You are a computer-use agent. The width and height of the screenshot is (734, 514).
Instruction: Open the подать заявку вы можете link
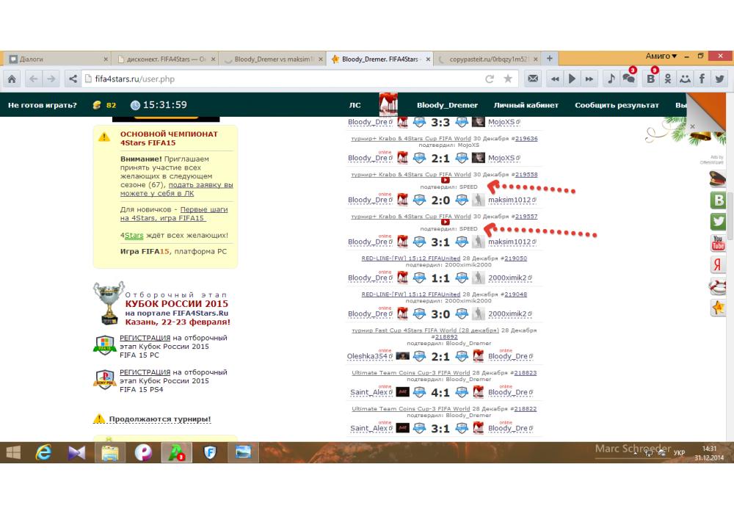pos(176,189)
